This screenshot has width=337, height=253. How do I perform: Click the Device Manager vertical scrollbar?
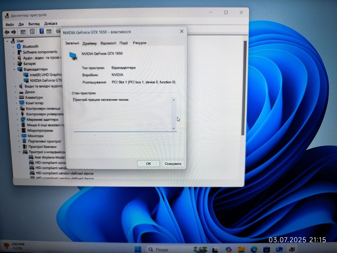tap(244, 88)
